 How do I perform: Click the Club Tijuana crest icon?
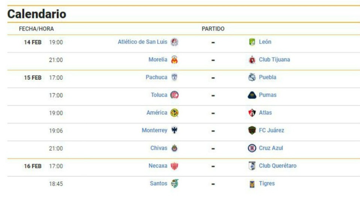click(252, 60)
